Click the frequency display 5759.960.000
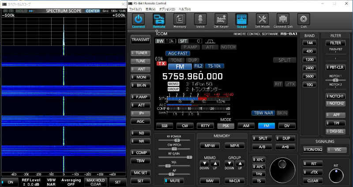Screen dimensions: 353x187 192,76
